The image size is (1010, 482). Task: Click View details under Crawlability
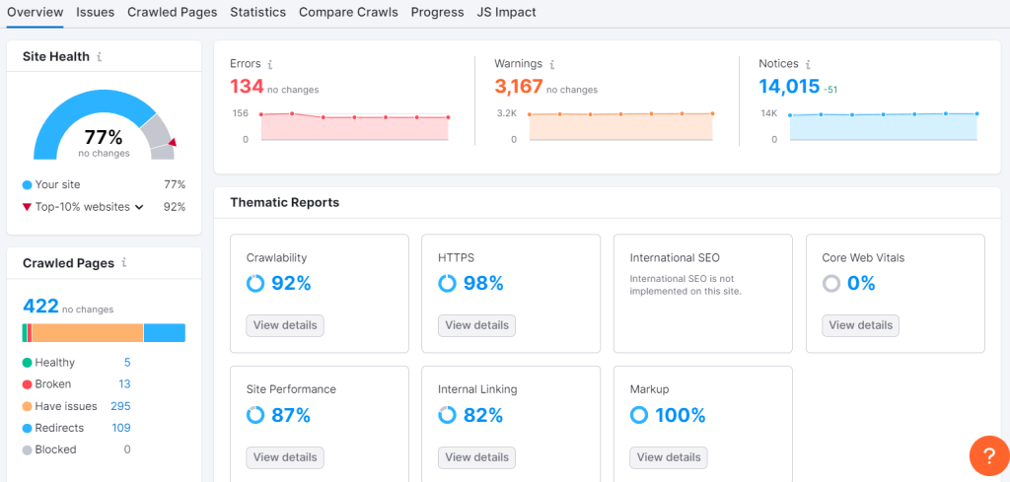285,325
